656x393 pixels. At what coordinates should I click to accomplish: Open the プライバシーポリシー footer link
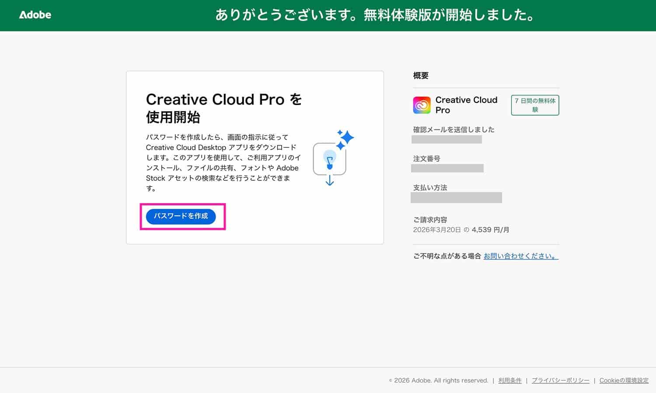560,380
